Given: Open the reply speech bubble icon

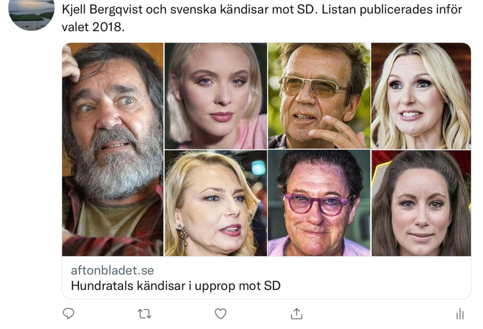Looking at the screenshot, I should [x=68, y=313].
